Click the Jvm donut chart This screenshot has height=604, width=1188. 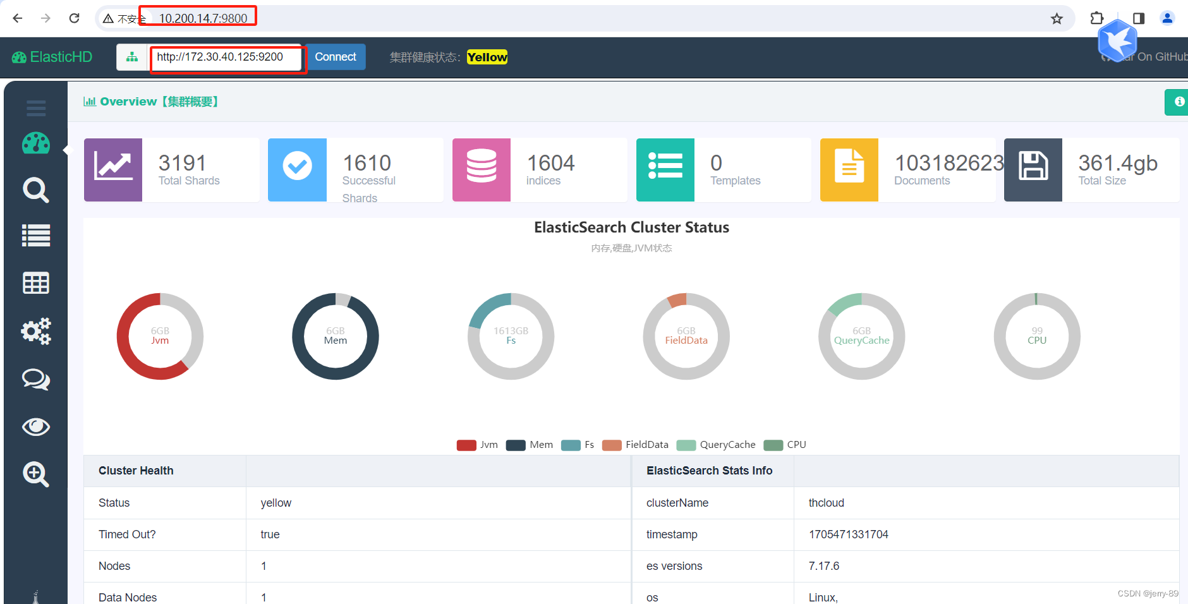160,336
